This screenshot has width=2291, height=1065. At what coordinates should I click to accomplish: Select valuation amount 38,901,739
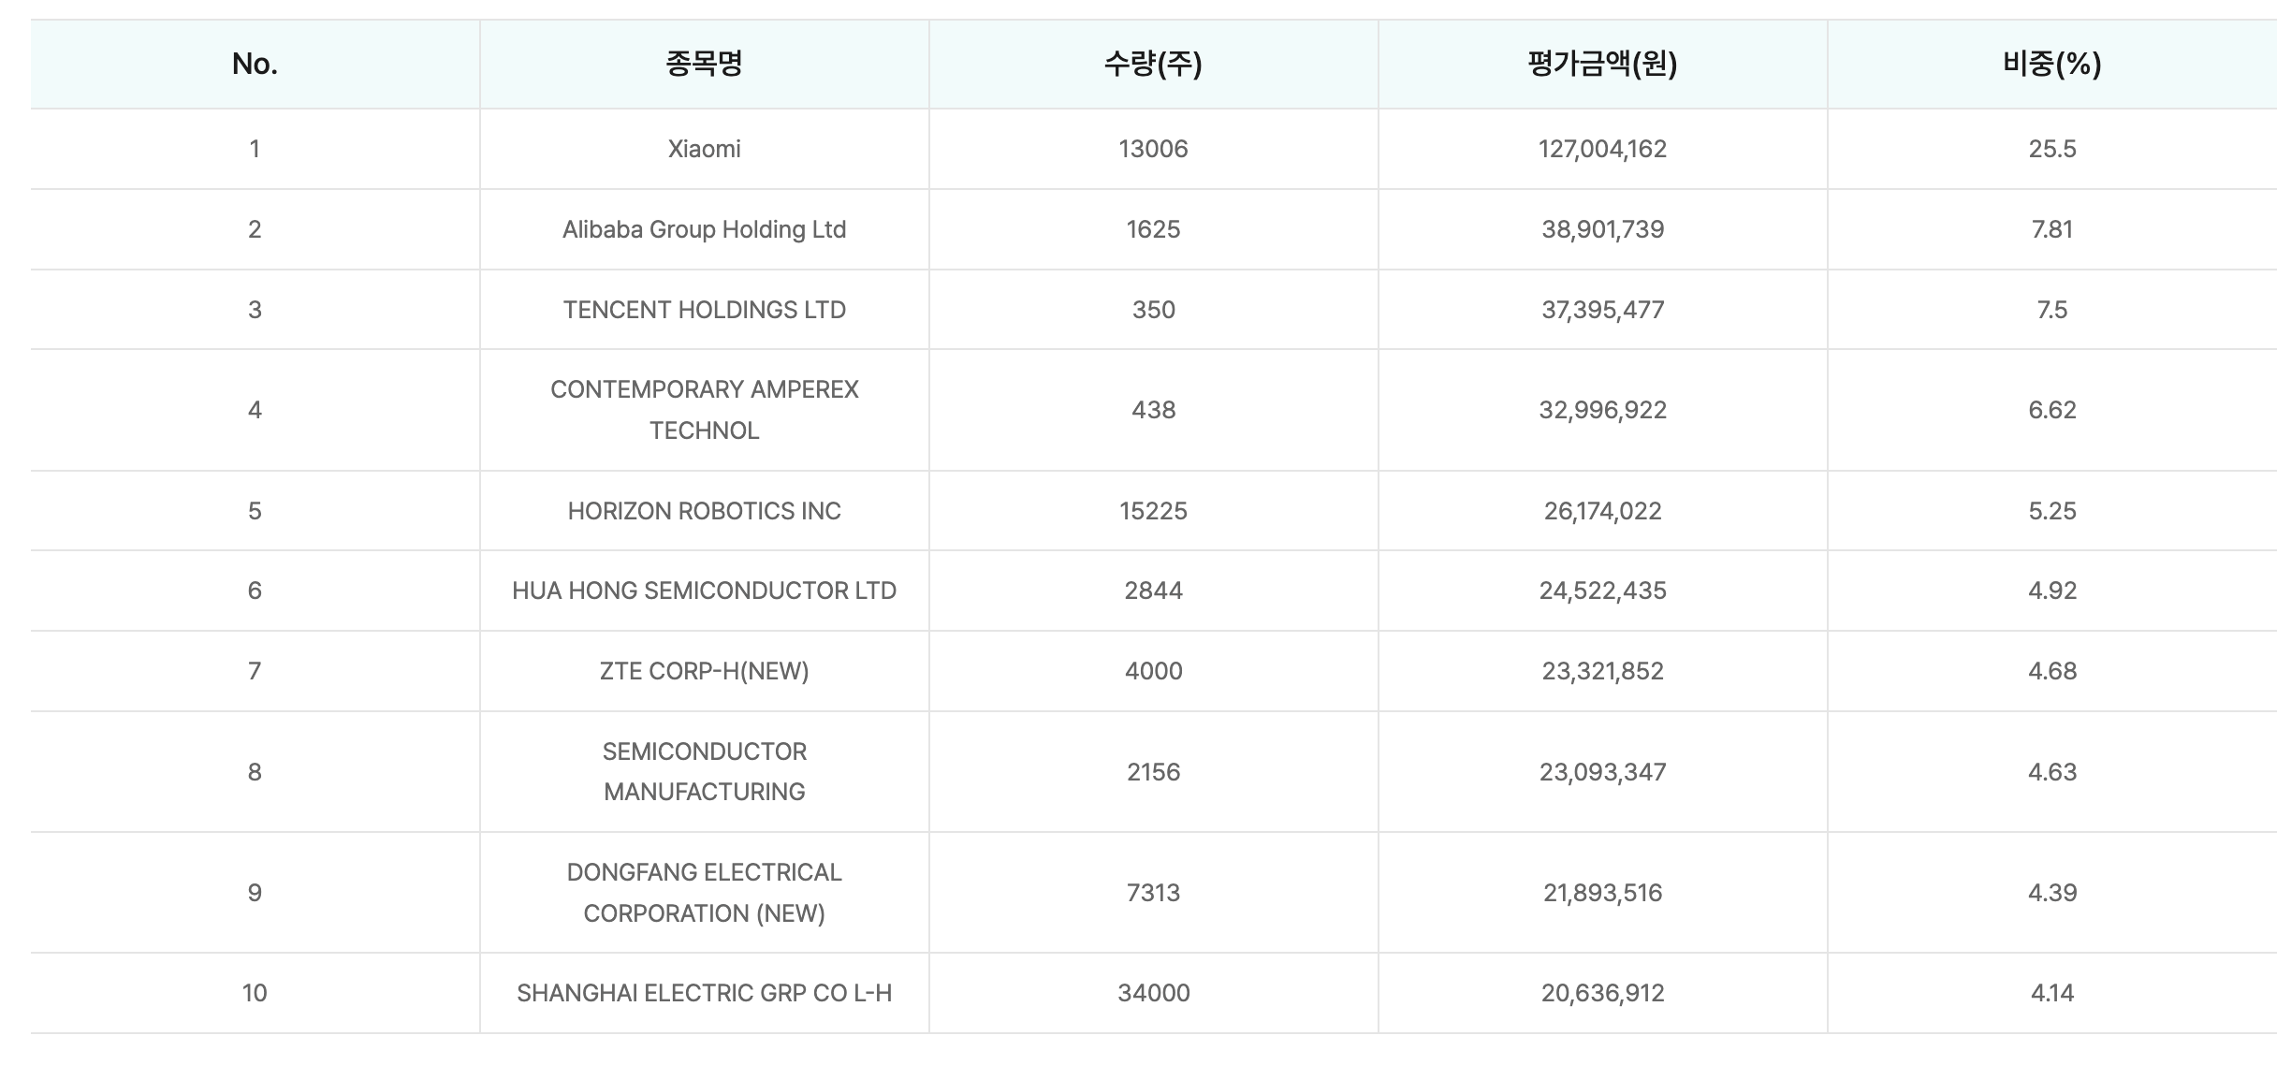tap(1602, 229)
